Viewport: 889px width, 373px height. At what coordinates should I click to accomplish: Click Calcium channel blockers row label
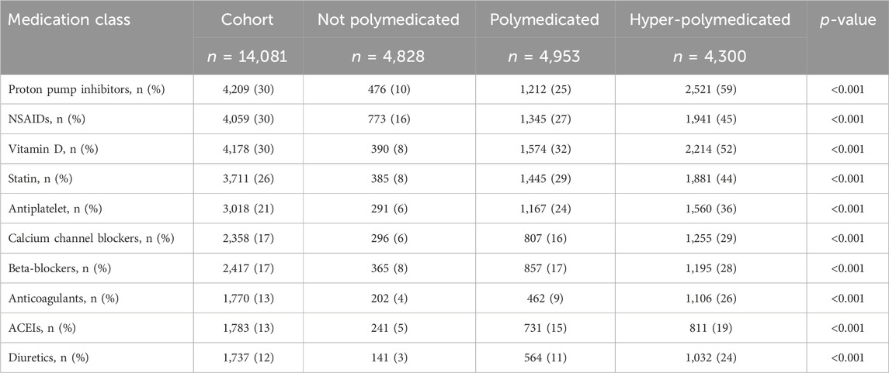[91, 239]
